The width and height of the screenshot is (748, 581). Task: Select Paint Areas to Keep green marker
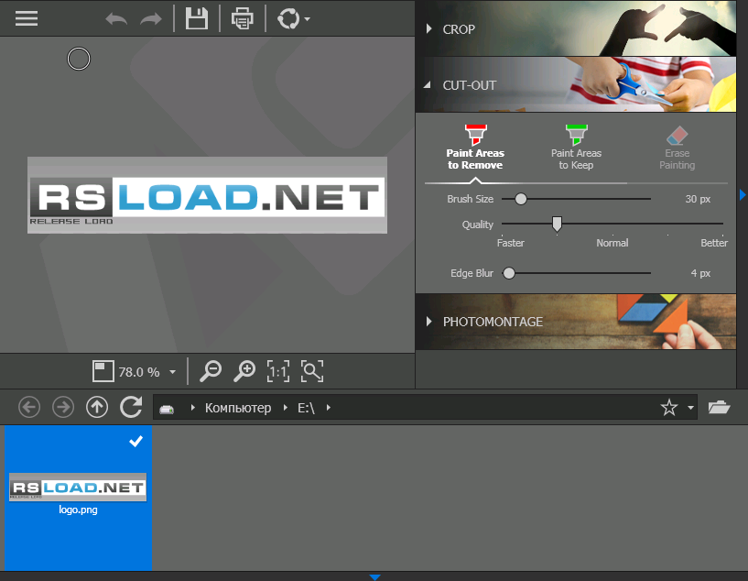pyautogui.click(x=576, y=147)
